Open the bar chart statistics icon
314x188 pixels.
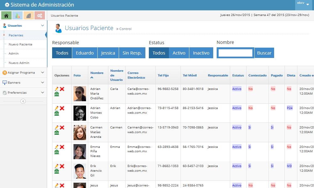17,15
